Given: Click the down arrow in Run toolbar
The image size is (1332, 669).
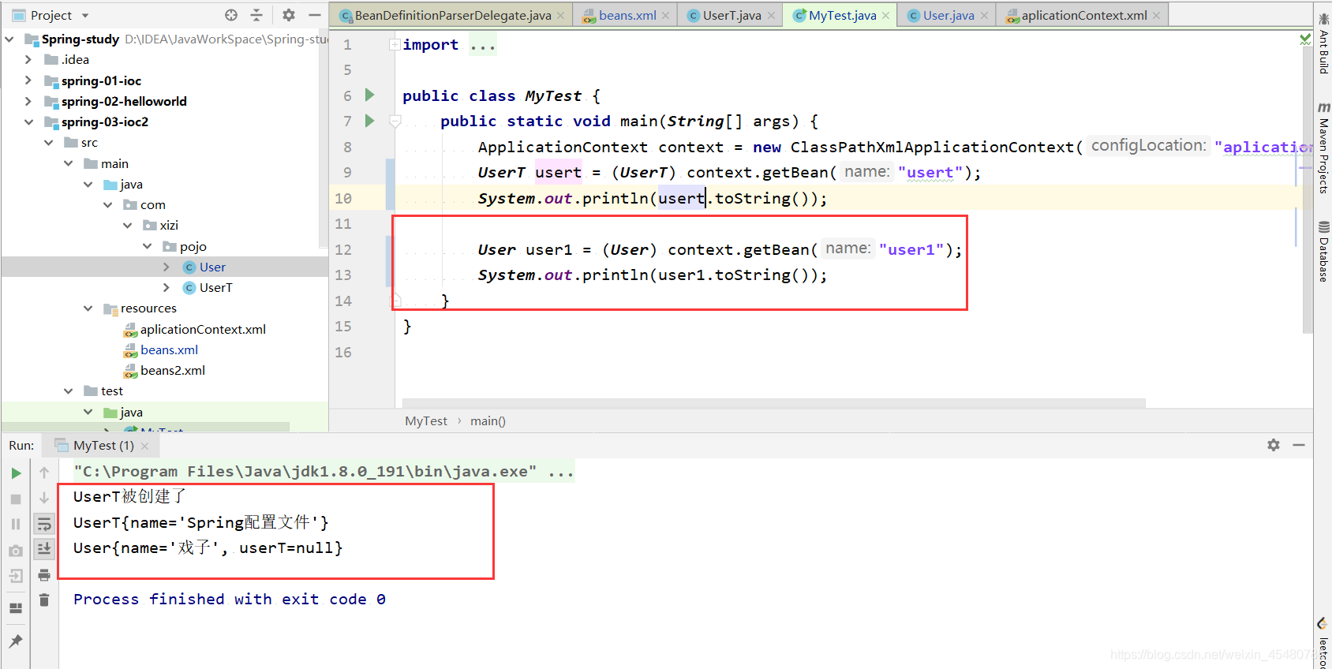Looking at the screenshot, I should pos(44,498).
